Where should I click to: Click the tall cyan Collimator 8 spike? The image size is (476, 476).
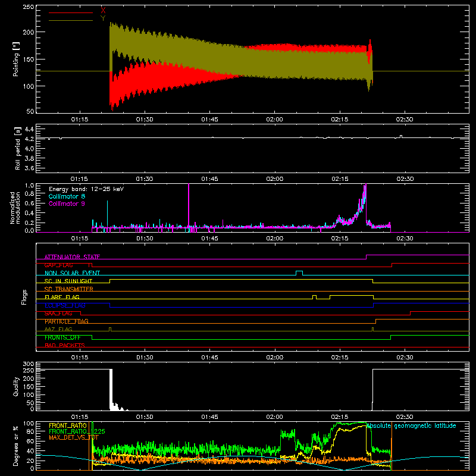point(107,214)
